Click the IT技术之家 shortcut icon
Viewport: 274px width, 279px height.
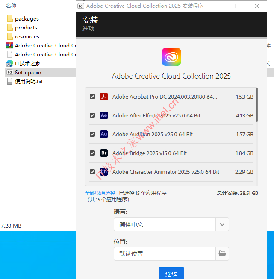click(10, 63)
